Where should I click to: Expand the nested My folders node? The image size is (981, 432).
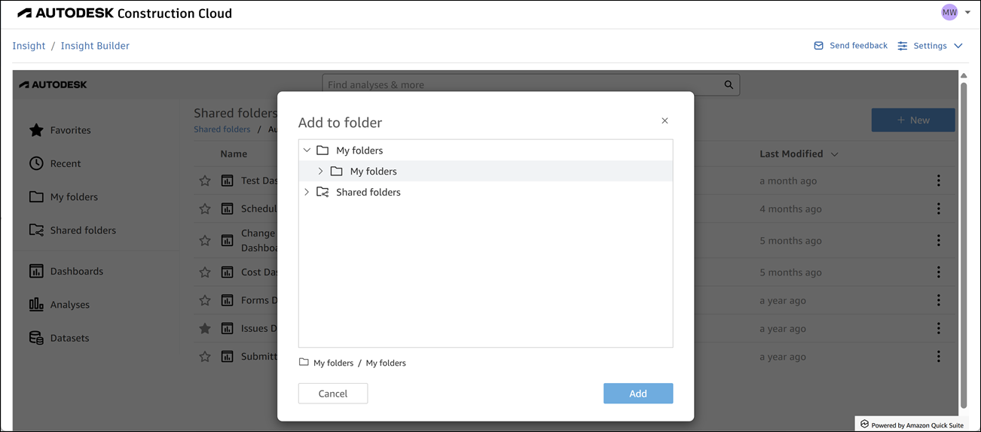point(320,172)
